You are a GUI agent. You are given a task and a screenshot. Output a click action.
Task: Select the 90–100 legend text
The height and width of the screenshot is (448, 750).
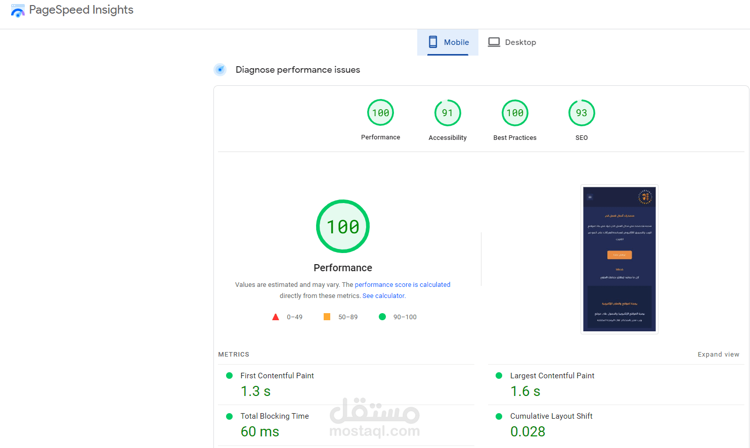405,317
